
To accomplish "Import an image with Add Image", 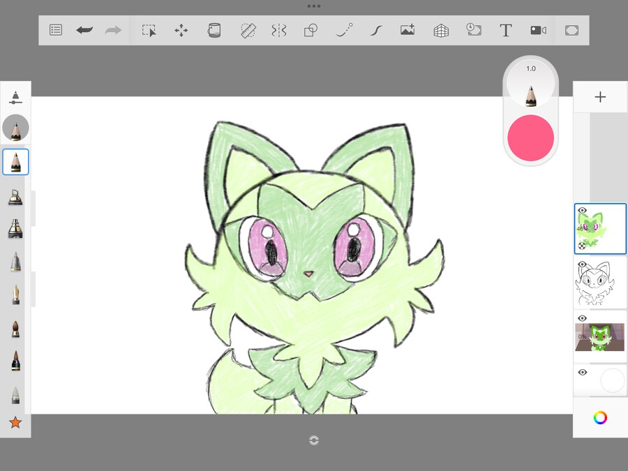I will point(408,30).
